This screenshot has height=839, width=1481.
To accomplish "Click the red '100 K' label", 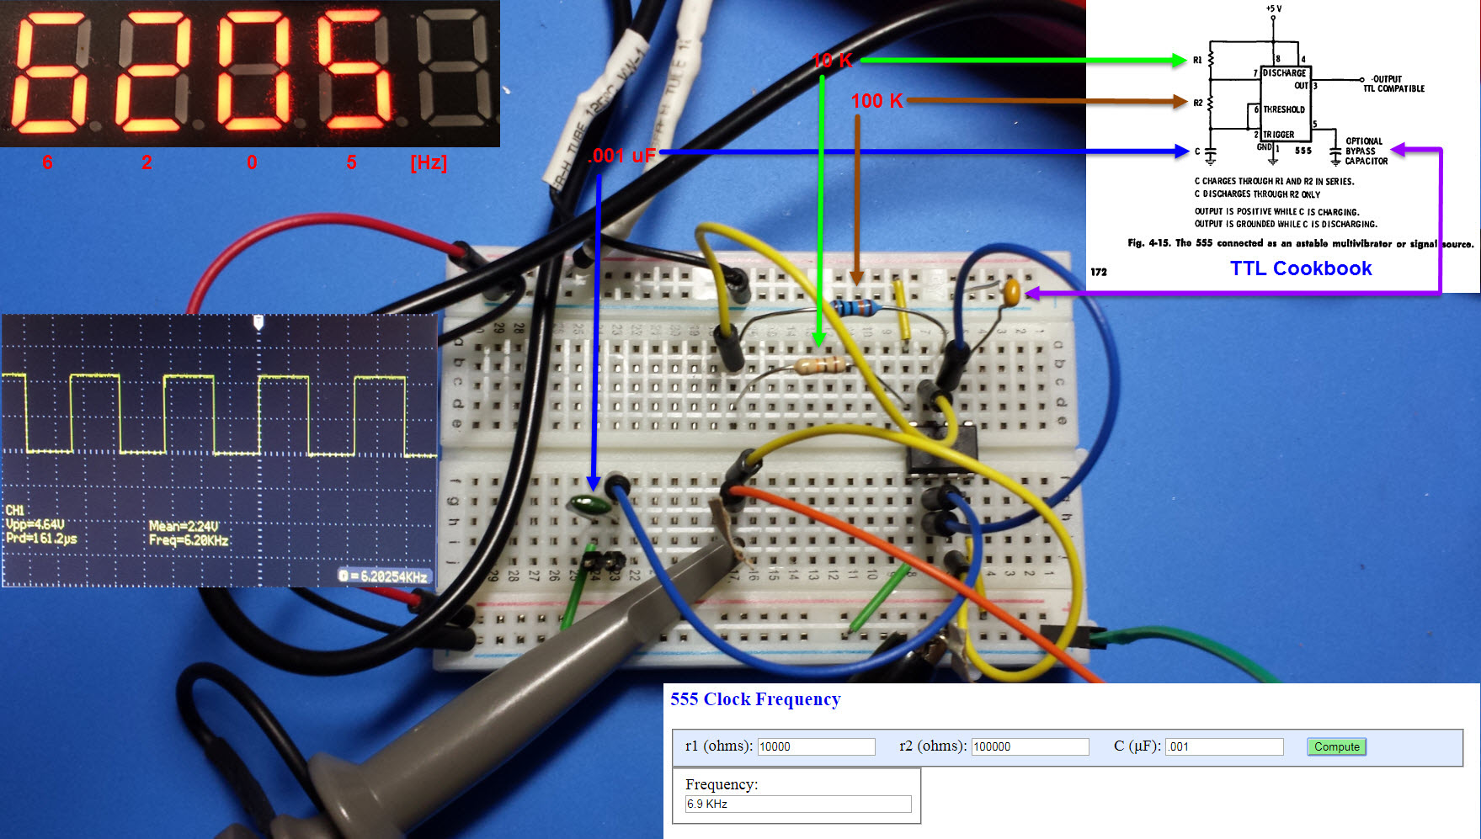I will click(876, 101).
